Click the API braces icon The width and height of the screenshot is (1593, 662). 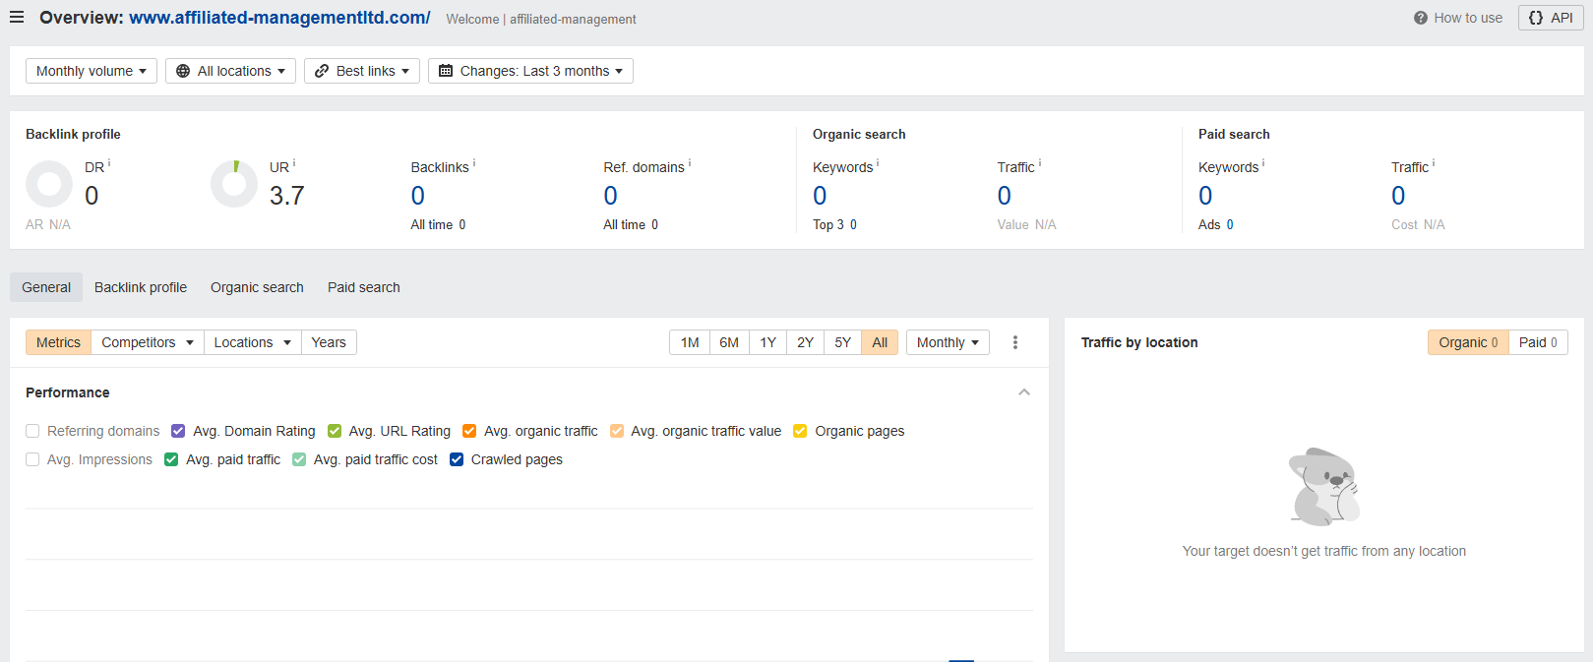pyautogui.click(x=1536, y=18)
